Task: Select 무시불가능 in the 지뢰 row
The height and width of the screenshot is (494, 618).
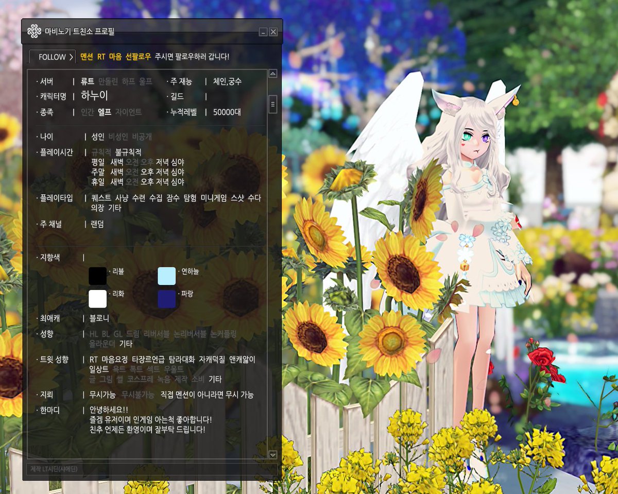Action: point(138,395)
